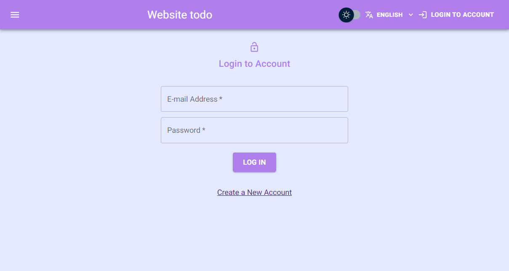This screenshot has height=271, width=509.
Task: Click the login arrow icon in header
Action: pos(423,15)
